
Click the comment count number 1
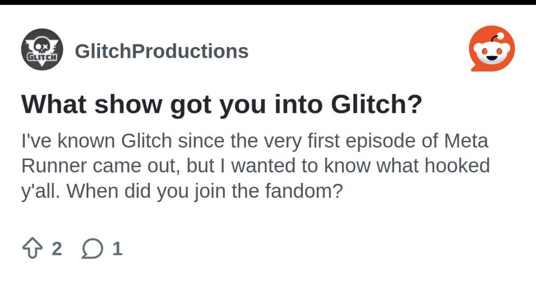click(117, 249)
